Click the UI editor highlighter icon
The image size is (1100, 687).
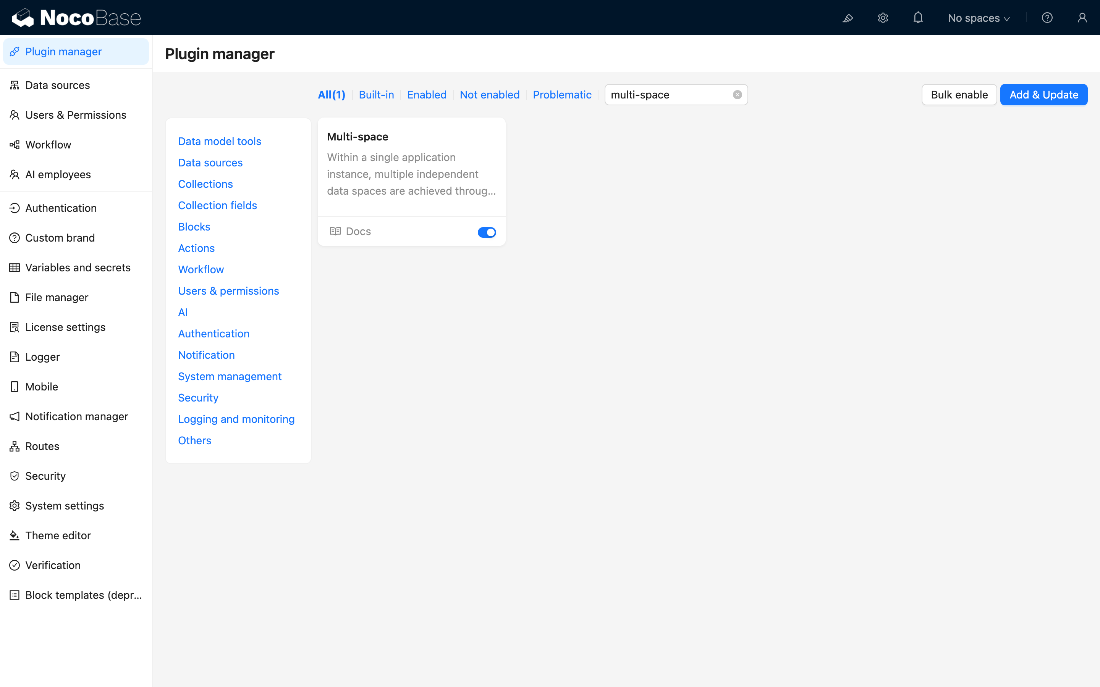click(848, 18)
